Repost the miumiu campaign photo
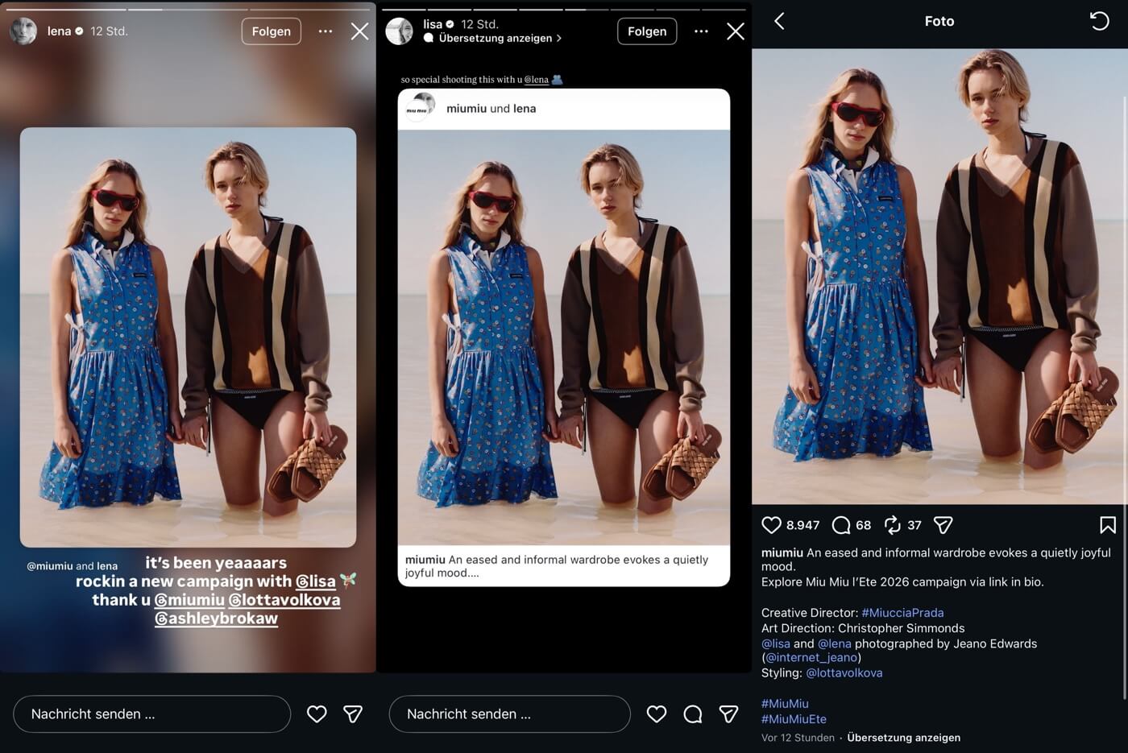 [892, 525]
